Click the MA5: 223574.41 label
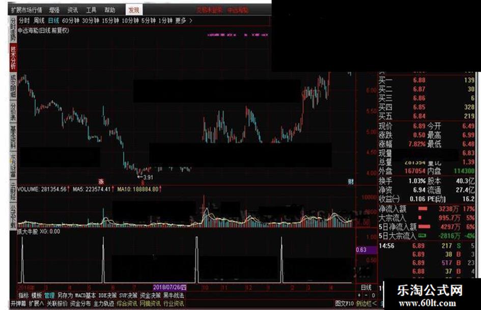Image resolution: width=481 pixels, height=310 pixels. (92, 189)
